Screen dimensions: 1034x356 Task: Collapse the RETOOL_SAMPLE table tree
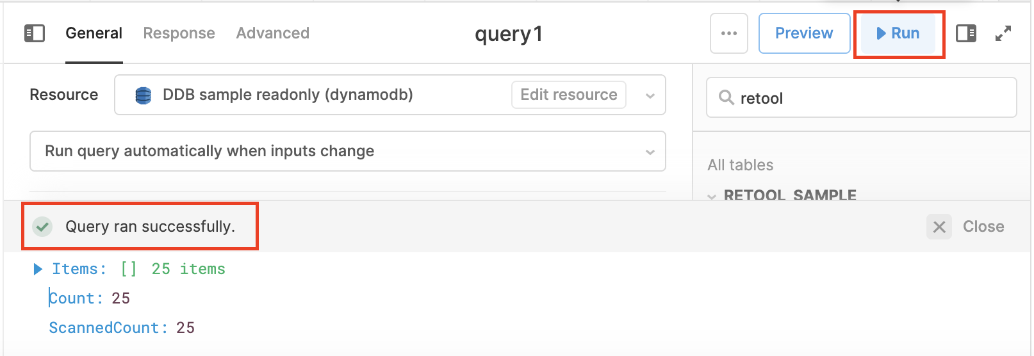(712, 196)
